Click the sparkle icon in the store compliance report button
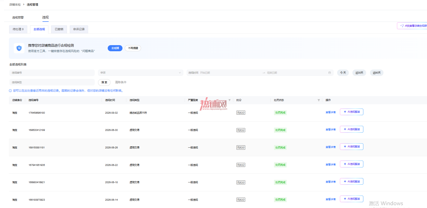 click(402, 26)
